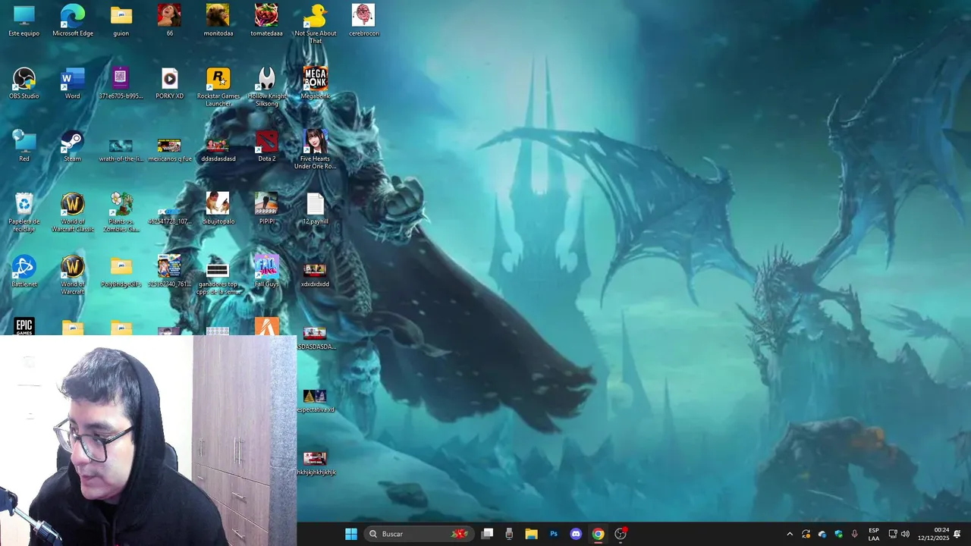Select the tomatedaaa desktop file

pyautogui.click(x=266, y=20)
